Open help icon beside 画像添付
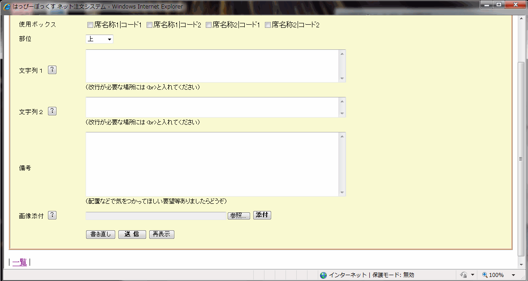The width and height of the screenshot is (528, 281). coord(52,215)
